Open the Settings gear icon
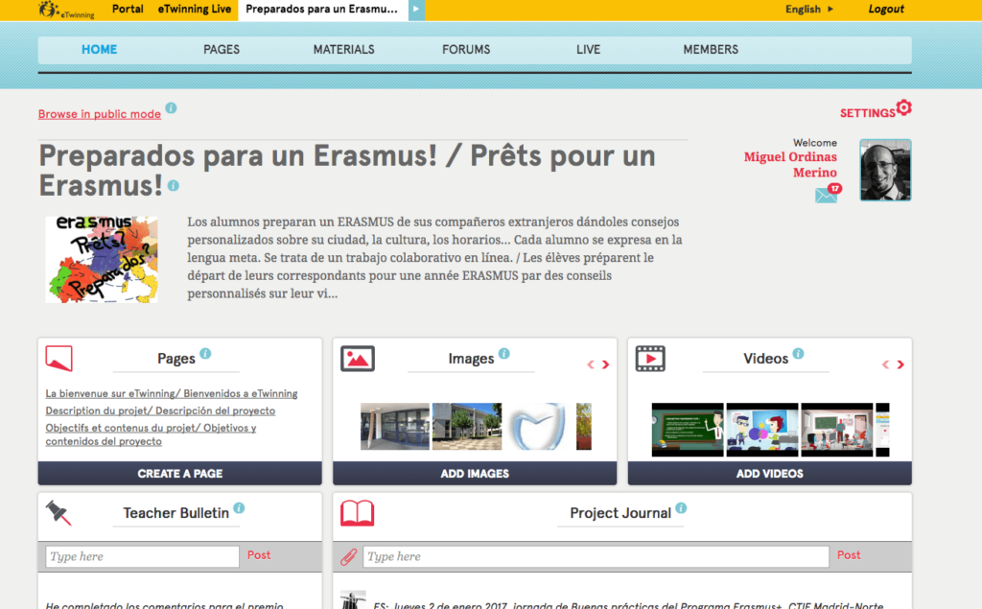This screenshot has height=609, width=982. point(903,107)
